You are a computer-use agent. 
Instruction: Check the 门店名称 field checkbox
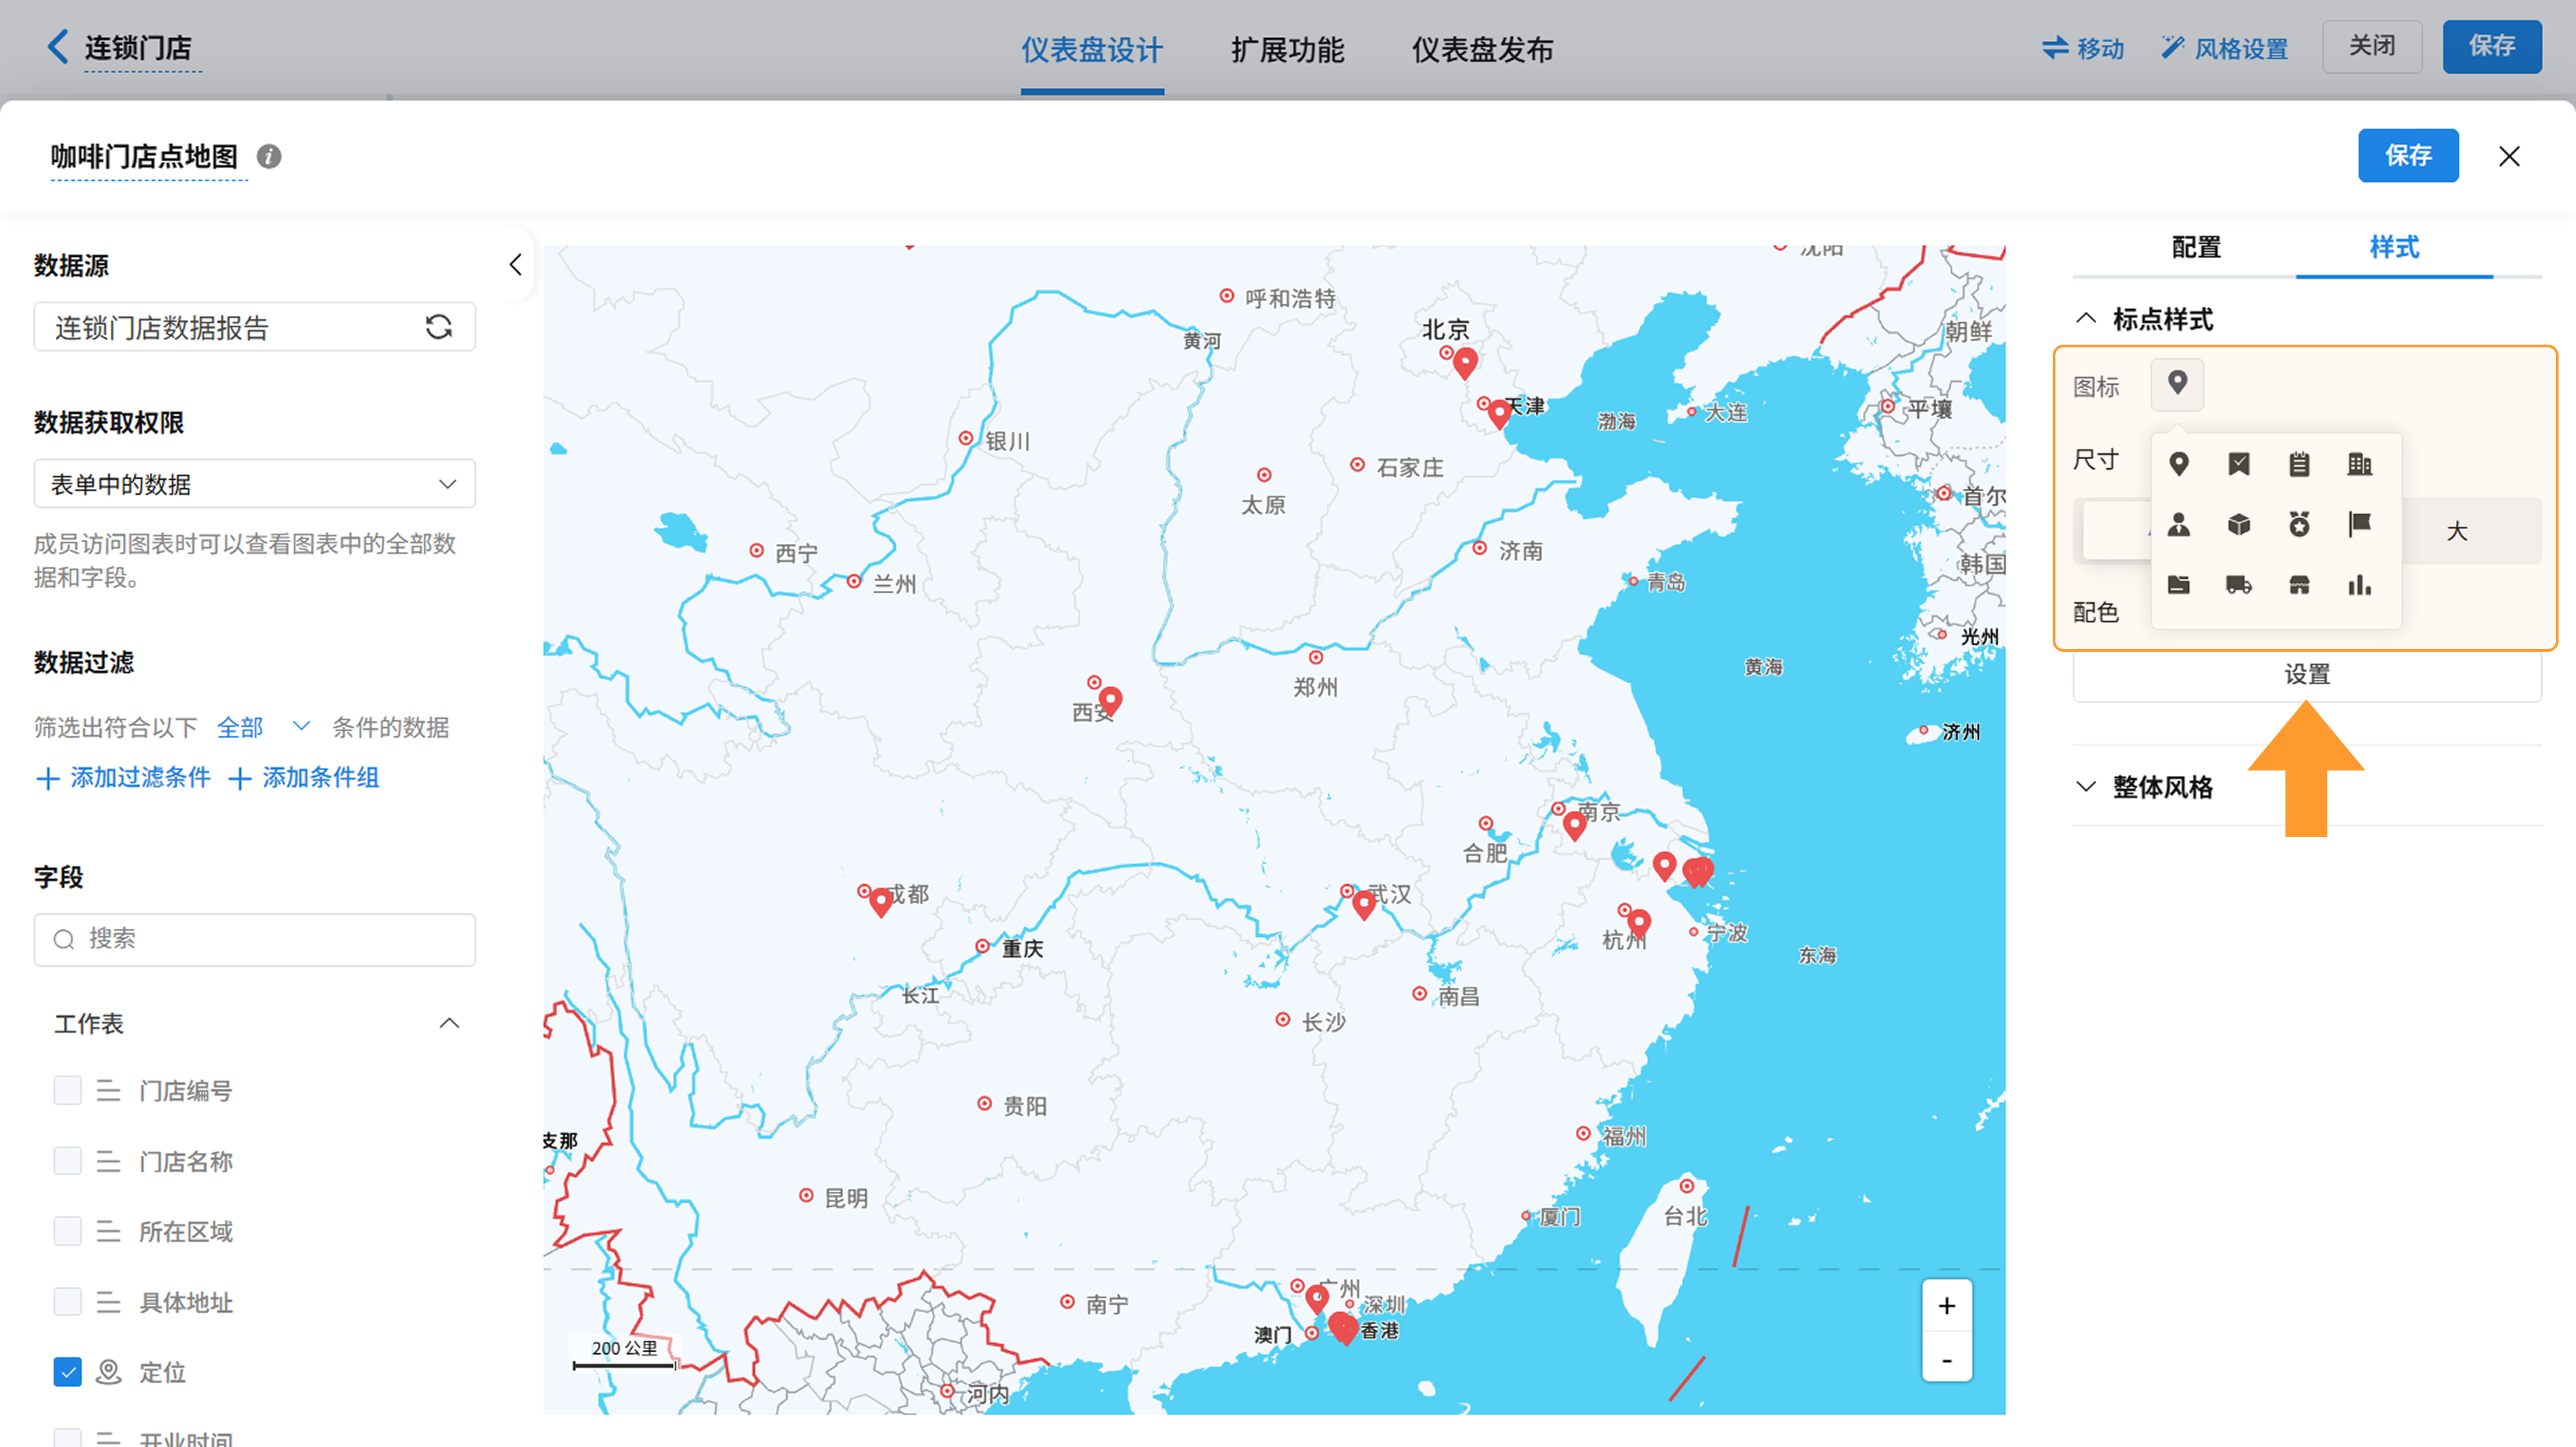pos(67,1160)
